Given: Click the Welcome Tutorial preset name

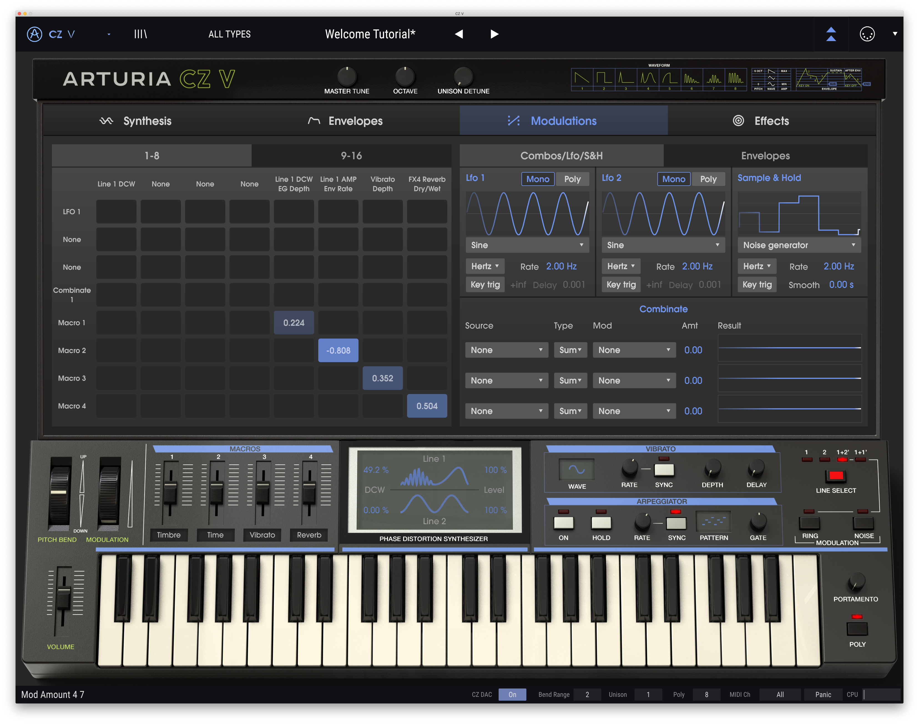Looking at the screenshot, I should click(370, 34).
